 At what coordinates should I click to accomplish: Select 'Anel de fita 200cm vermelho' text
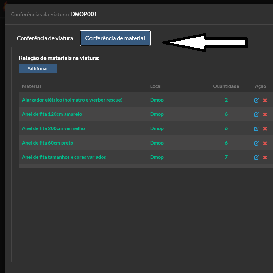point(53,128)
